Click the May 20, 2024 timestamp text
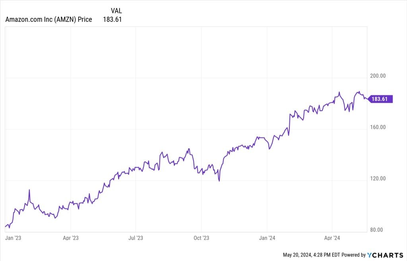This screenshot has width=407, height=261. (x=312, y=255)
